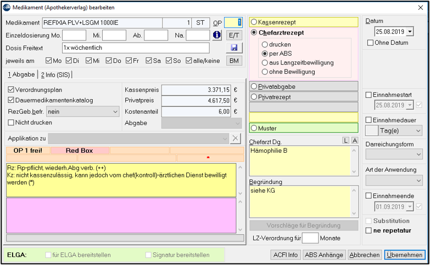Open the Einnahmestart date dropdown
Viewport: 430px width, 265px height.
410,105
